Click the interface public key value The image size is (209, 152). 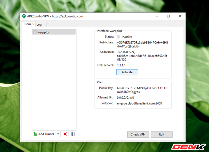coord(142,44)
